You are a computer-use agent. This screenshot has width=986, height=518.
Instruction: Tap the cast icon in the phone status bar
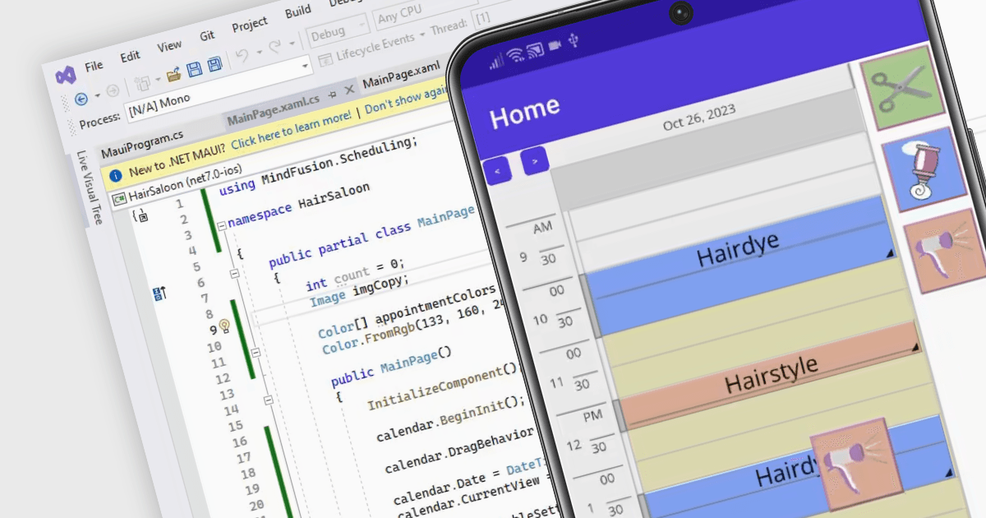click(534, 51)
